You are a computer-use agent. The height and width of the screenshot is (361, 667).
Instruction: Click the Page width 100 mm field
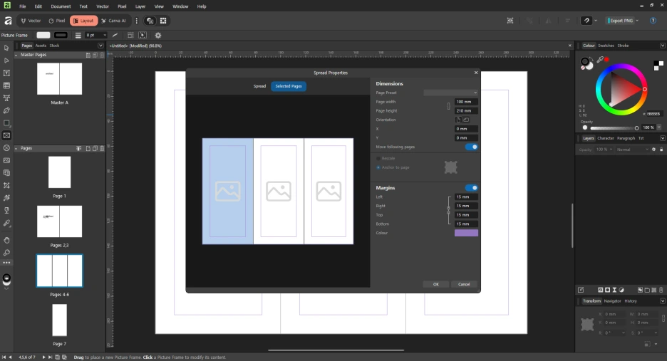tap(466, 102)
